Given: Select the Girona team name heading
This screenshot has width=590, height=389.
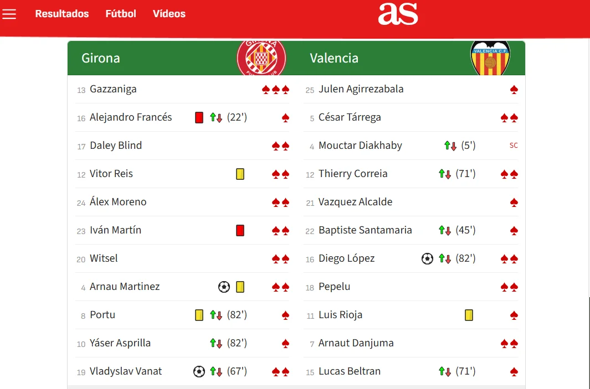Looking at the screenshot, I should pyautogui.click(x=101, y=58).
